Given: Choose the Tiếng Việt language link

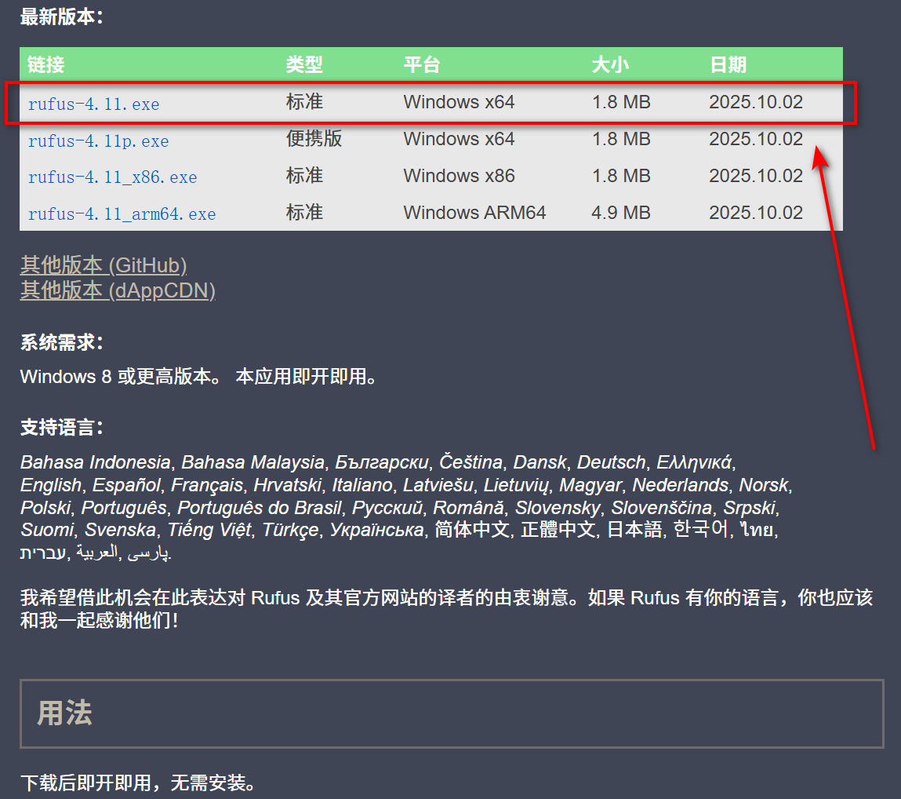Looking at the screenshot, I should coord(209,530).
